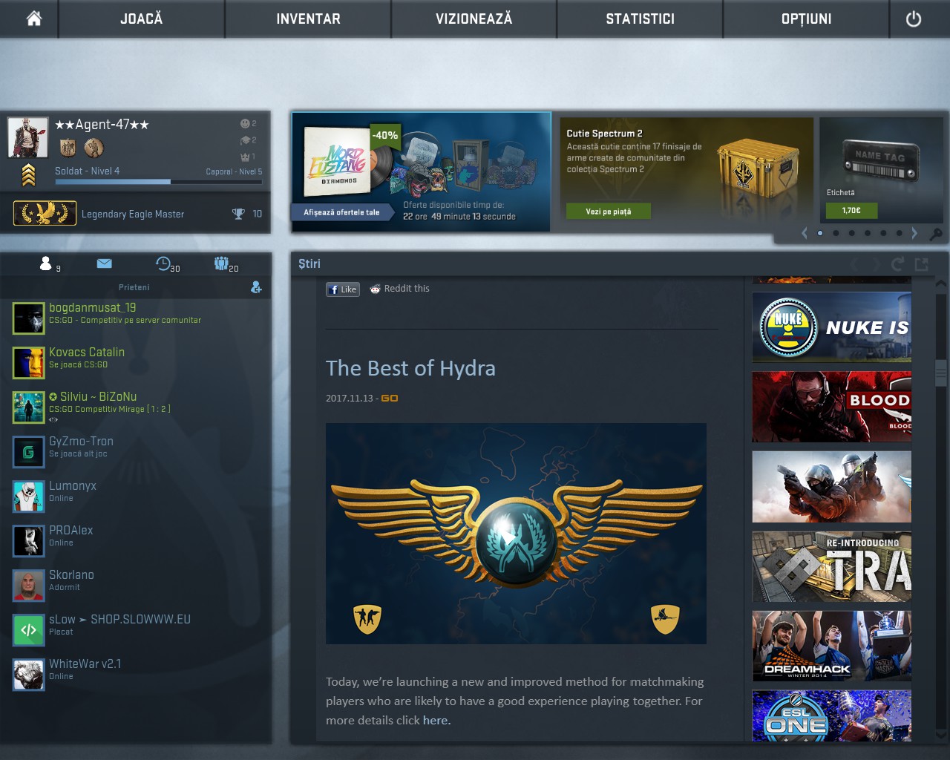
Task: Open the NUKE IS news thumbnail
Action: click(832, 327)
